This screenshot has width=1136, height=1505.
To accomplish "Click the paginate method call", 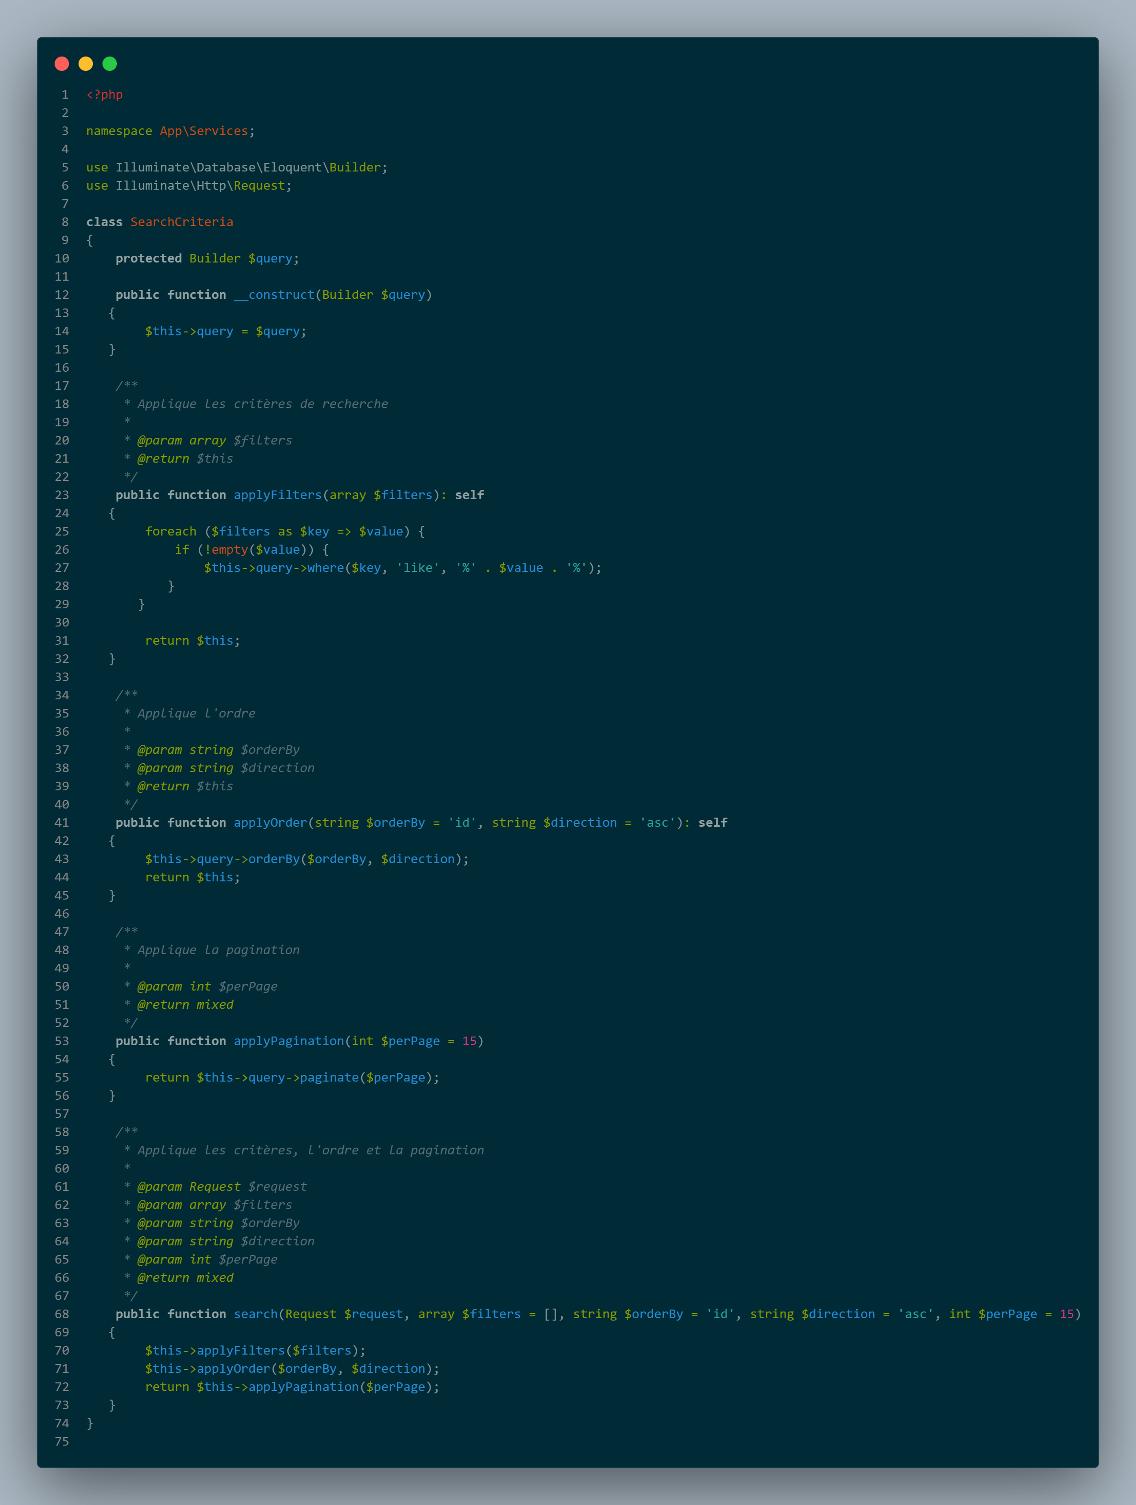I will click(329, 1077).
